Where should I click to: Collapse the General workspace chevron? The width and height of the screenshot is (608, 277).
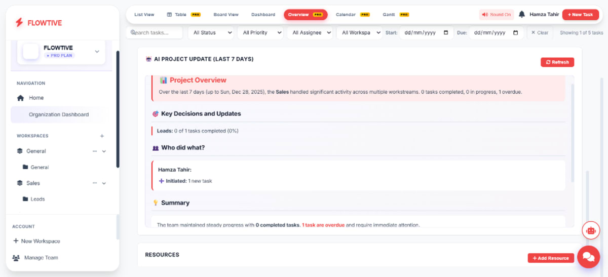(104, 151)
